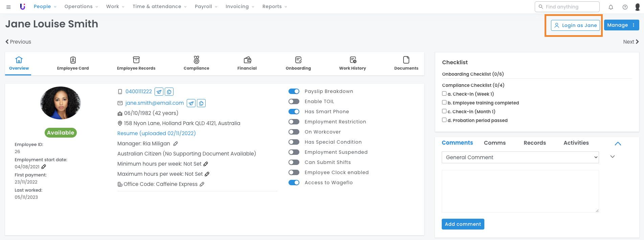Screen dimensions: 644x240
Task: Click the comment text area
Action: click(520, 191)
